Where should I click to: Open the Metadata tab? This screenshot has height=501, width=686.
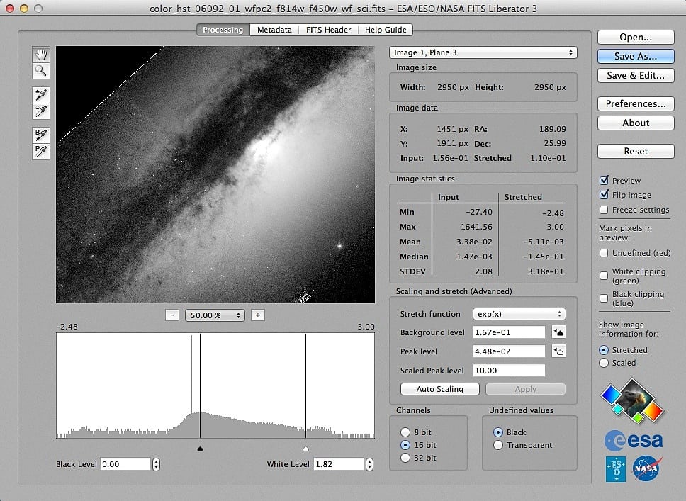coord(274,30)
